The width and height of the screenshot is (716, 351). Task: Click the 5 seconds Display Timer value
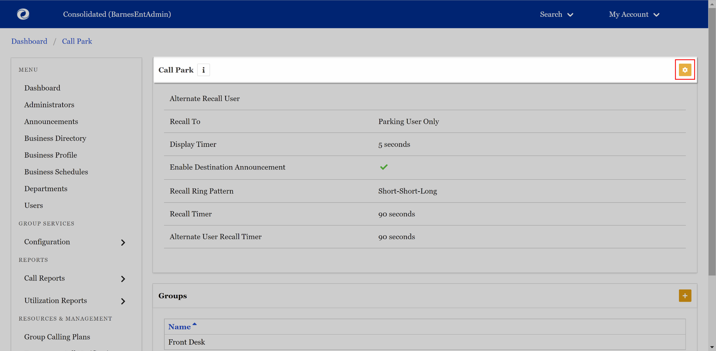pos(394,144)
